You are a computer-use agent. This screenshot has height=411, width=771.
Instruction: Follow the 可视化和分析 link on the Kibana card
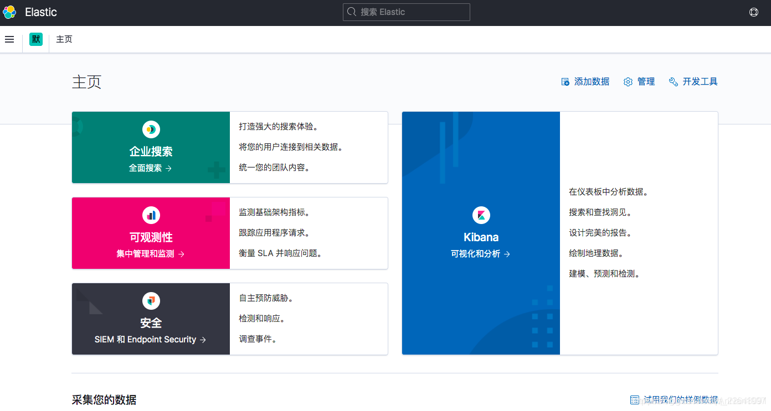pos(481,253)
